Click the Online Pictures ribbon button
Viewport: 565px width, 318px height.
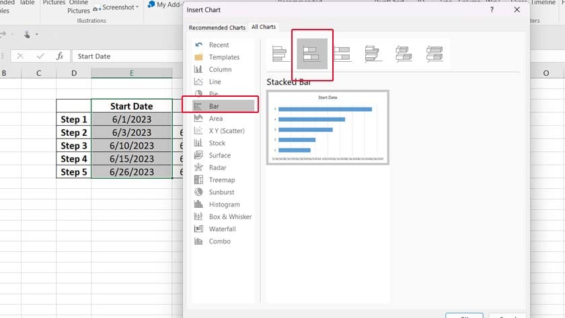click(78, 7)
